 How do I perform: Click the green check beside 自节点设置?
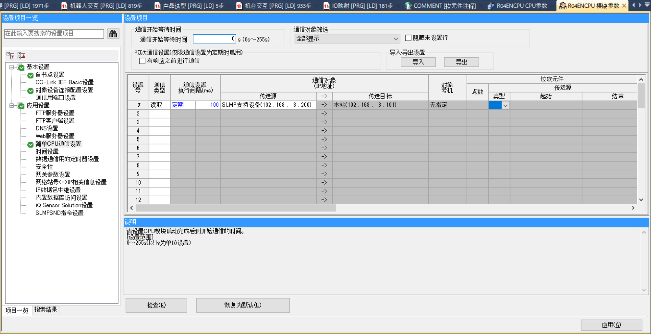[30, 75]
